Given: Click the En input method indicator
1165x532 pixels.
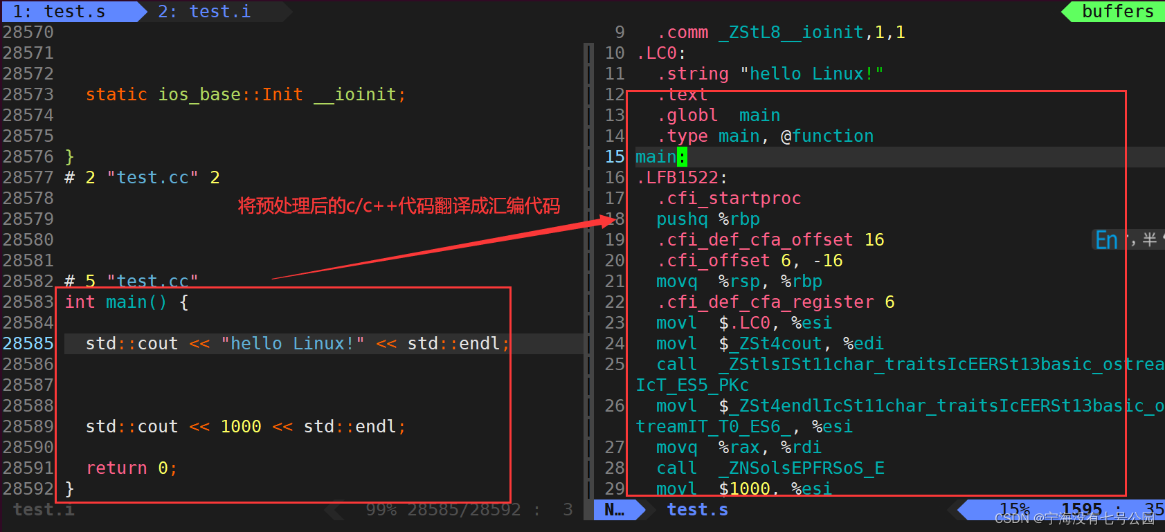Looking at the screenshot, I should [1106, 240].
